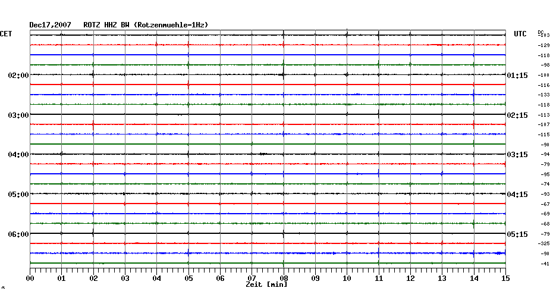Click minute tick label '06'
The width and height of the screenshot is (553, 294).
tap(220, 279)
